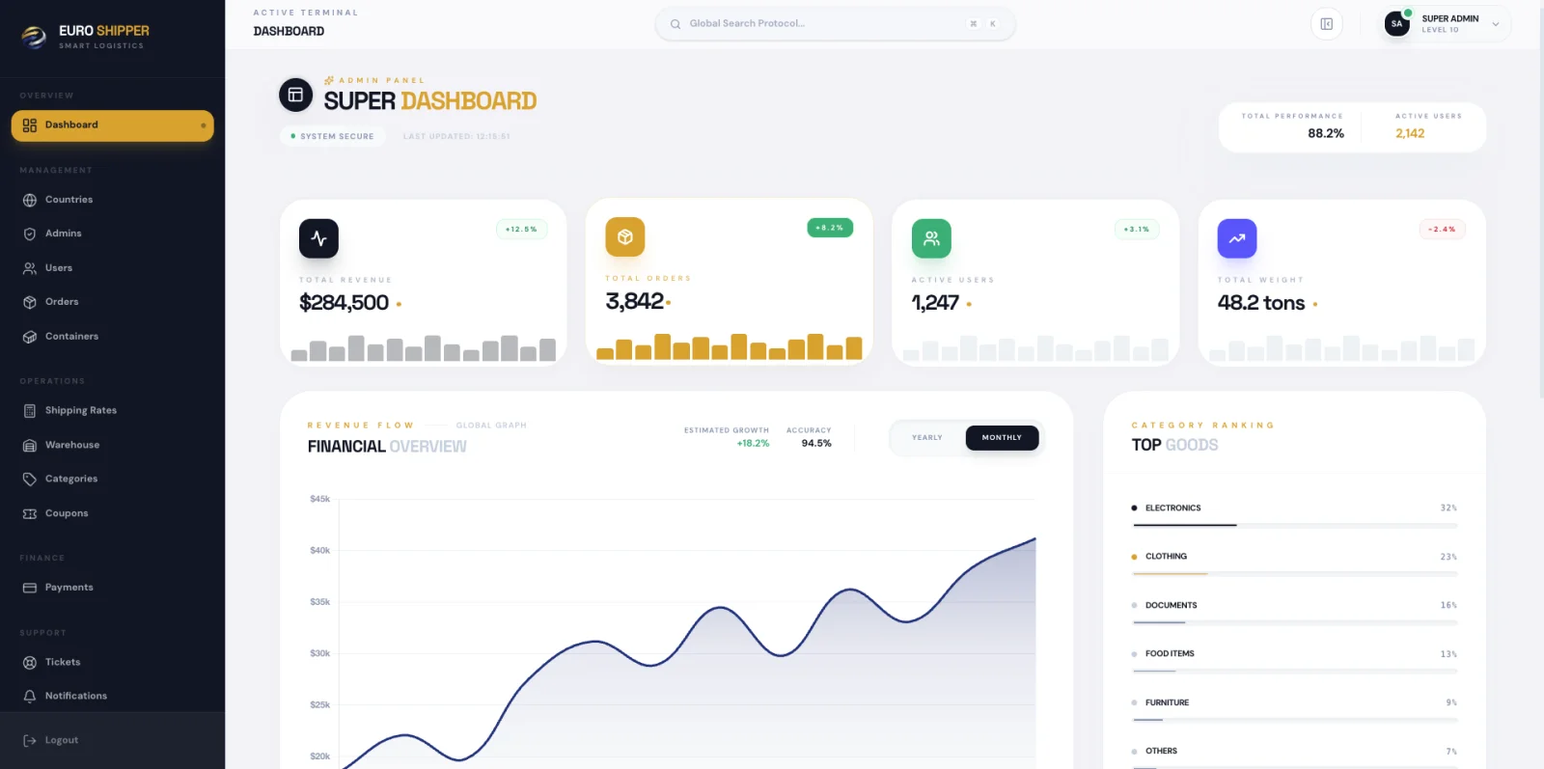Click the Total Revenue activity pulse icon

click(318, 238)
